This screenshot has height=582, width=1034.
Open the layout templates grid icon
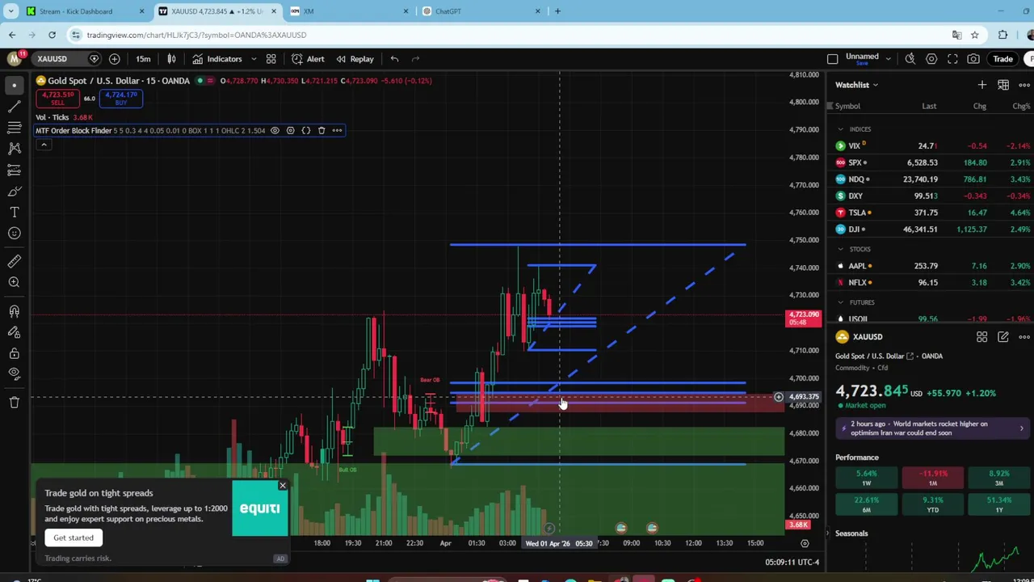tap(271, 58)
